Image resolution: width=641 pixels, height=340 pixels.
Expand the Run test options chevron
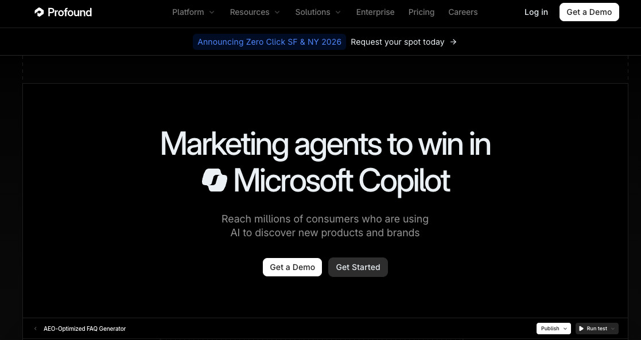[x=613, y=329]
